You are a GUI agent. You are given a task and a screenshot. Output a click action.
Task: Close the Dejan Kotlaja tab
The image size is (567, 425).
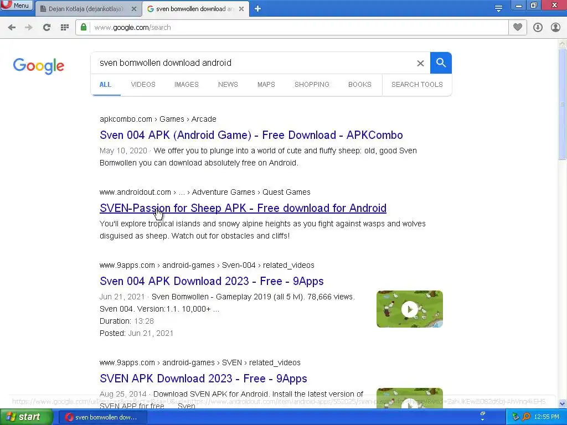pyautogui.click(x=134, y=9)
